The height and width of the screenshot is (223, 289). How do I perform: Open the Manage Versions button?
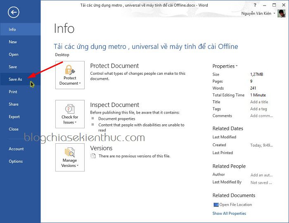[x=70, y=157]
